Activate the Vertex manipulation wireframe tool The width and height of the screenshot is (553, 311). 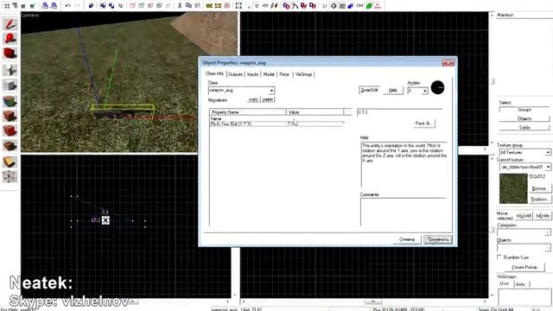[10, 176]
